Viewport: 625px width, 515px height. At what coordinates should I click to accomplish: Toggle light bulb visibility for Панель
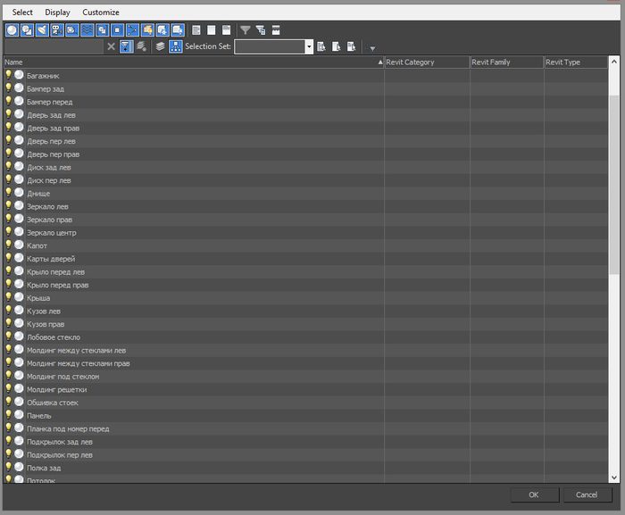click(x=8, y=414)
